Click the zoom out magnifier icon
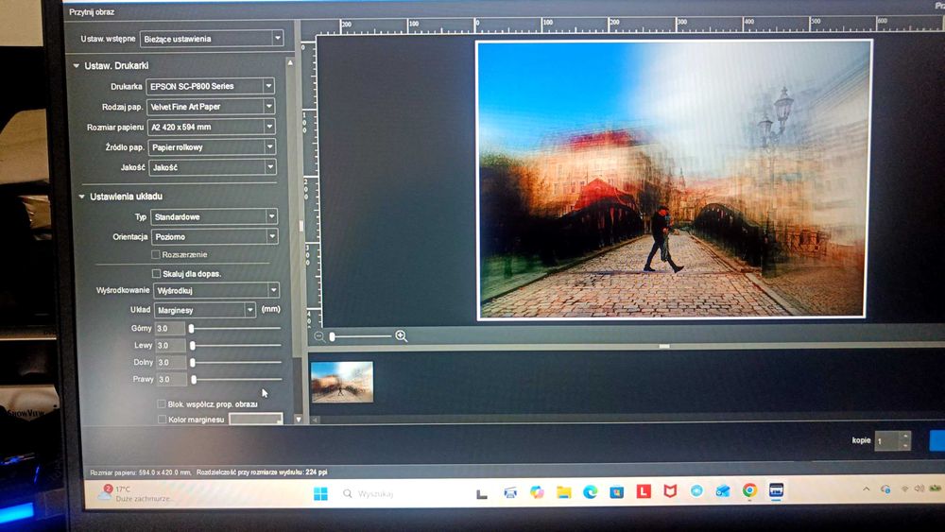945x532 pixels. pyautogui.click(x=319, y=336)
